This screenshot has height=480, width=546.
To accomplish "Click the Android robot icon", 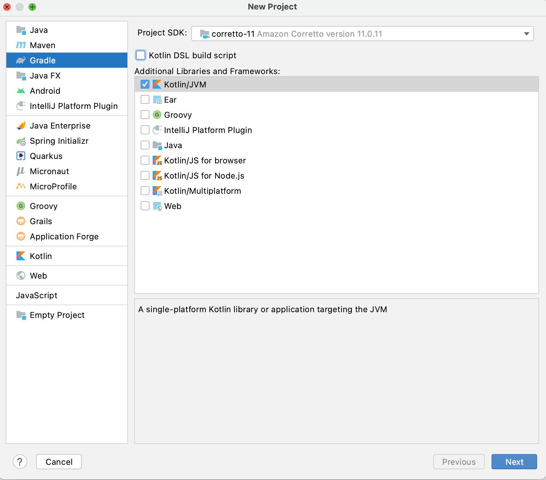I will coord(21,91).
